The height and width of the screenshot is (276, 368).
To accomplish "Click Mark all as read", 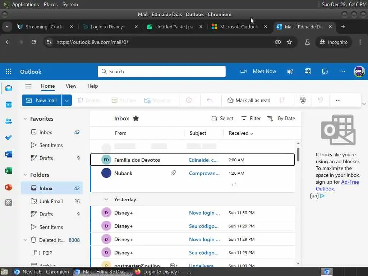I will pyautogui.click(x=249, y=101).
